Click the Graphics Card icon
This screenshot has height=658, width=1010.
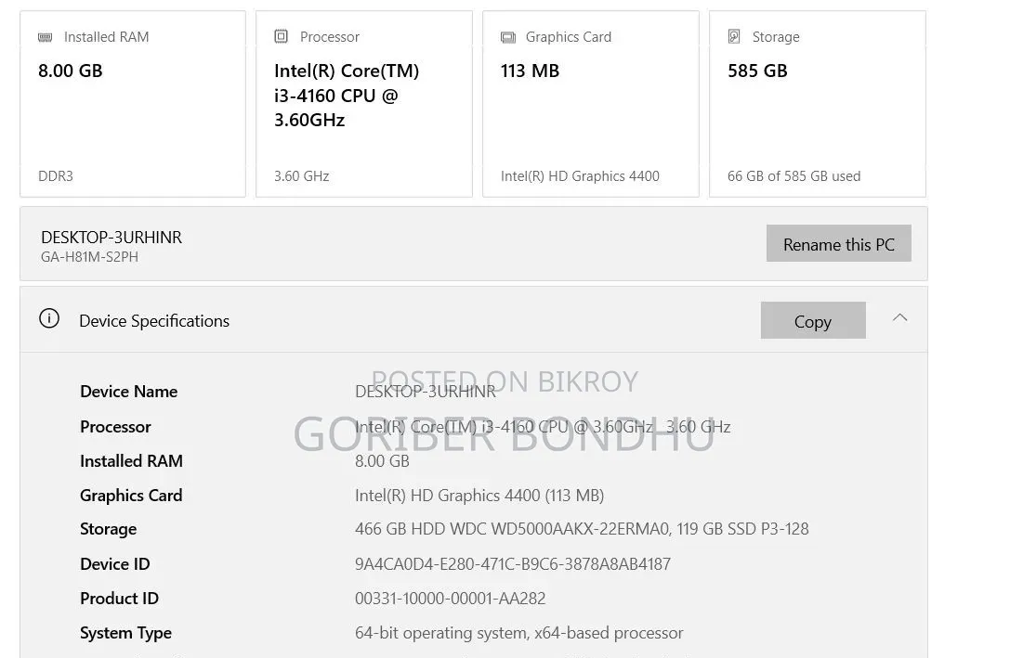click(508, 37)
